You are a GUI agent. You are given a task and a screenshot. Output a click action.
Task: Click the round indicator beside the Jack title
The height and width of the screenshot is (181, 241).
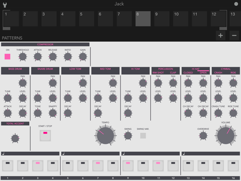tap(236, 4)
